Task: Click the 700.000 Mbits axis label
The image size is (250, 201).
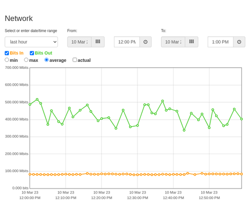Action: [x=16, y=67]
